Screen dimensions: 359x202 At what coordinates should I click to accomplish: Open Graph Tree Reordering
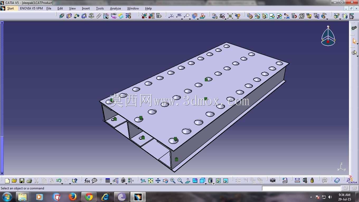(x=294, y=16)
